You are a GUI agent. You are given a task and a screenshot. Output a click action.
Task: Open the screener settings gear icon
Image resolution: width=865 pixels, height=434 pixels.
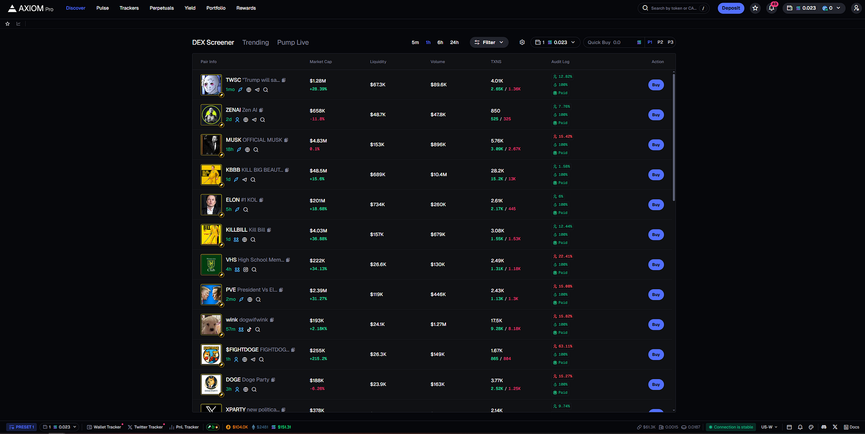tap(522, 42)
